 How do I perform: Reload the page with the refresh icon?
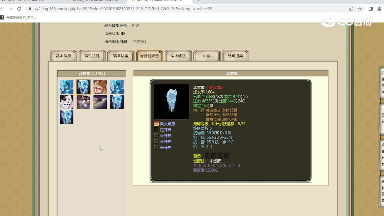point(19,9)
